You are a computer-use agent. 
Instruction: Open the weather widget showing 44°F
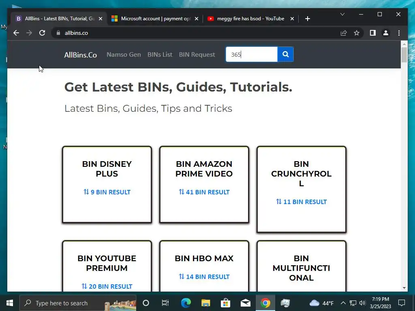click(321, 303)
